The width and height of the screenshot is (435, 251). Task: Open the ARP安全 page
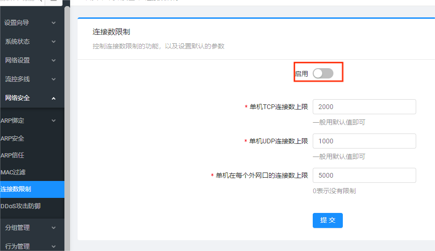[13, 138]
